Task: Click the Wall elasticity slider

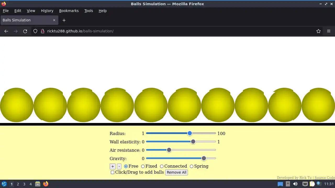Action: (x=181, y=142)
